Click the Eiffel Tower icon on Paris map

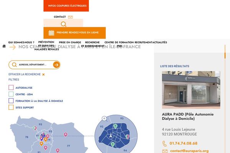click(111, 135)
